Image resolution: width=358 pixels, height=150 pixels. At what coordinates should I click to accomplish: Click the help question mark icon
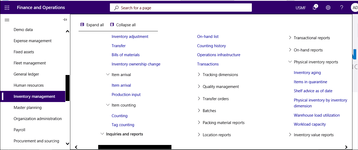(x=342, y=8)
